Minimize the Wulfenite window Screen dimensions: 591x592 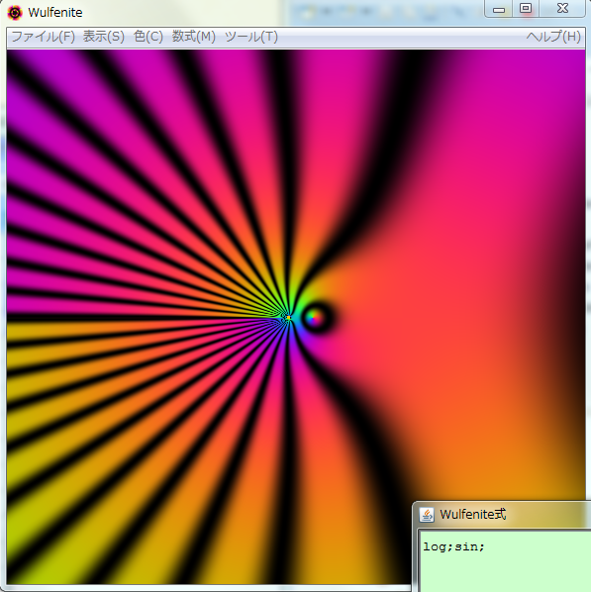coord(499,9)
